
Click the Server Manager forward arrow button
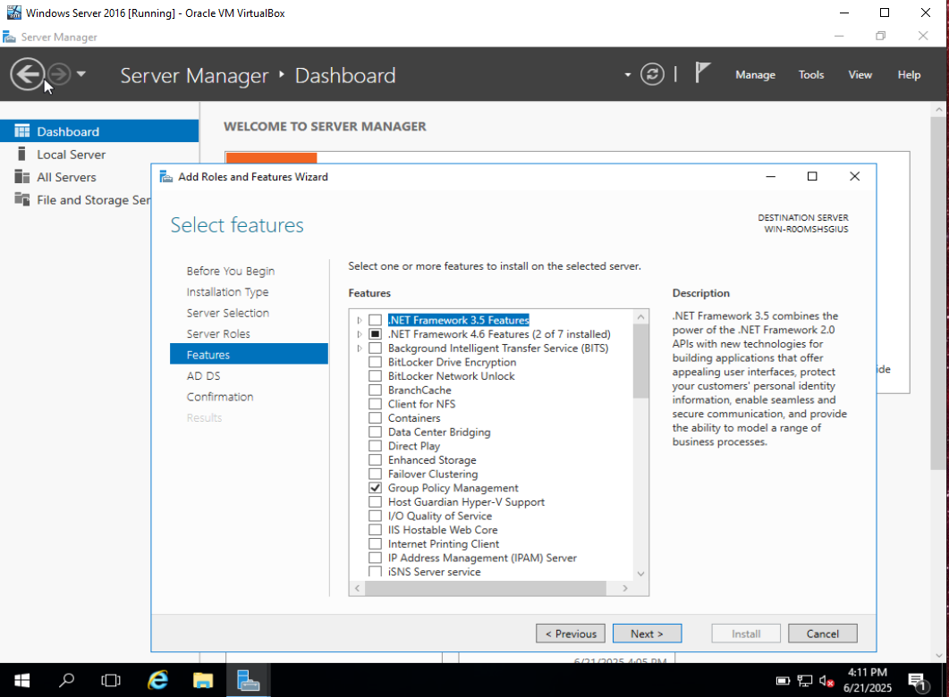[x=59, y=74]
